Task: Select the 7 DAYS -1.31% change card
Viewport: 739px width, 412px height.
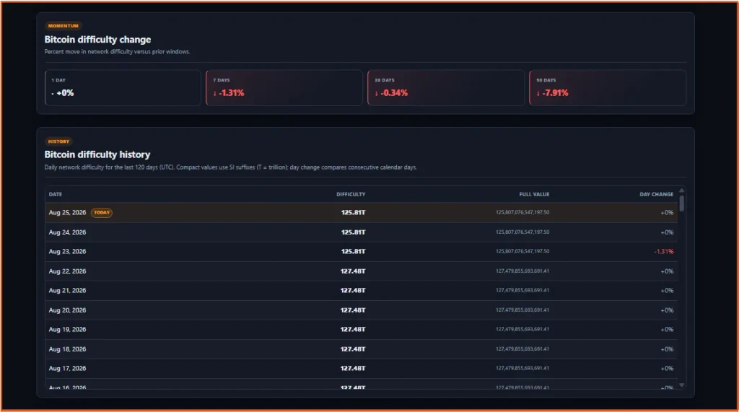Action: pos(284,88)
